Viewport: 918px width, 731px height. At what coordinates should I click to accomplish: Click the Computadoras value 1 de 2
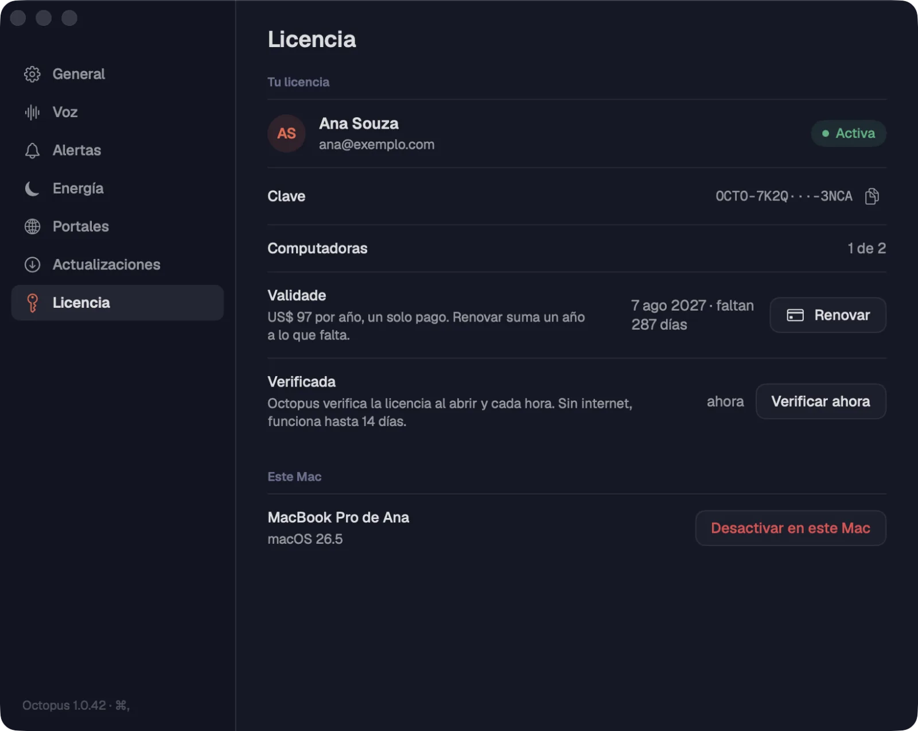[x=866, y=249]
